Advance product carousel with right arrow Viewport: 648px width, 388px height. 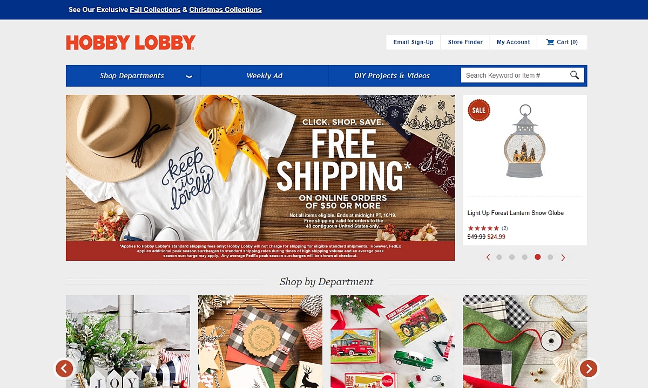click(x=563, y=258)
